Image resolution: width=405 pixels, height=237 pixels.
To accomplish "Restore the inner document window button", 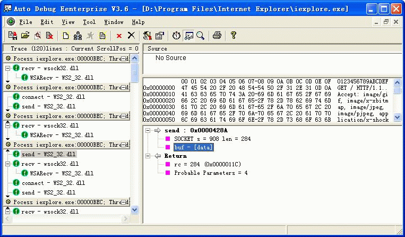I will click(386, 22).
